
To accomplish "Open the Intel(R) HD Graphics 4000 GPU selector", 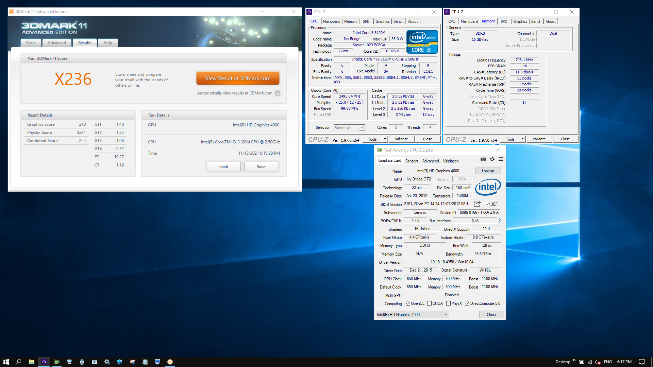I will point(412,315).
